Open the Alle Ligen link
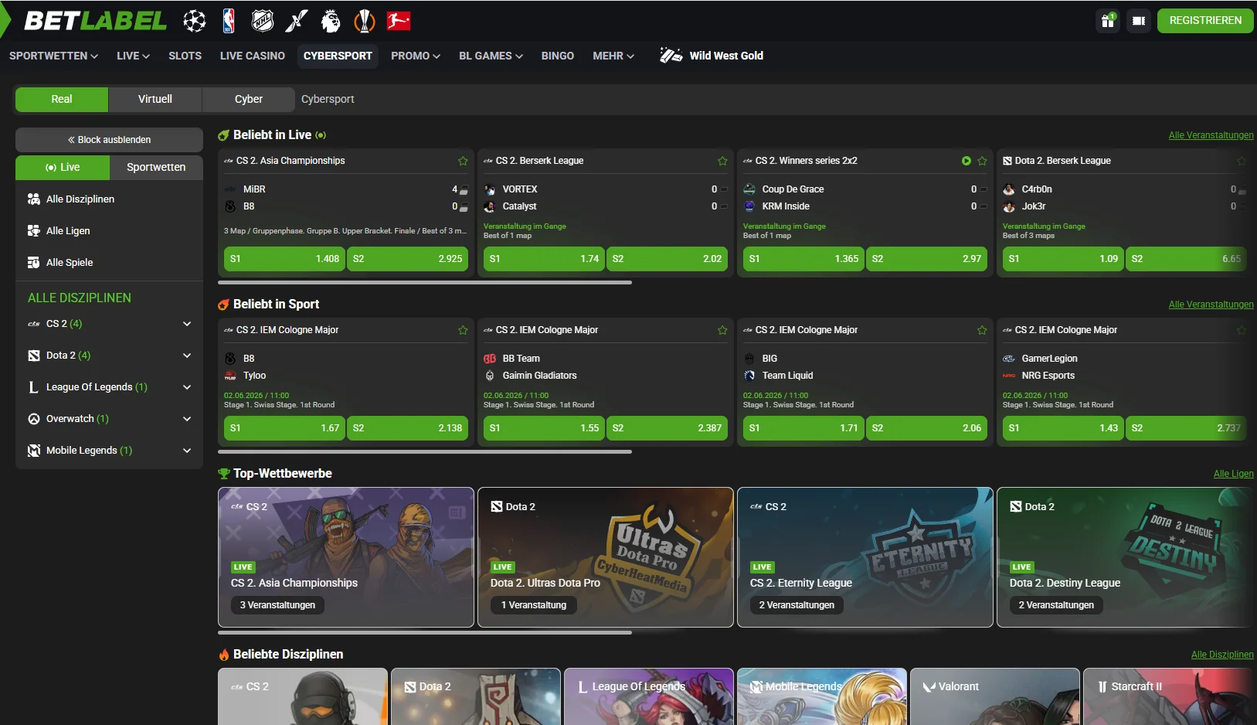Viewport: 1257px width, 725px height. 1233,474
